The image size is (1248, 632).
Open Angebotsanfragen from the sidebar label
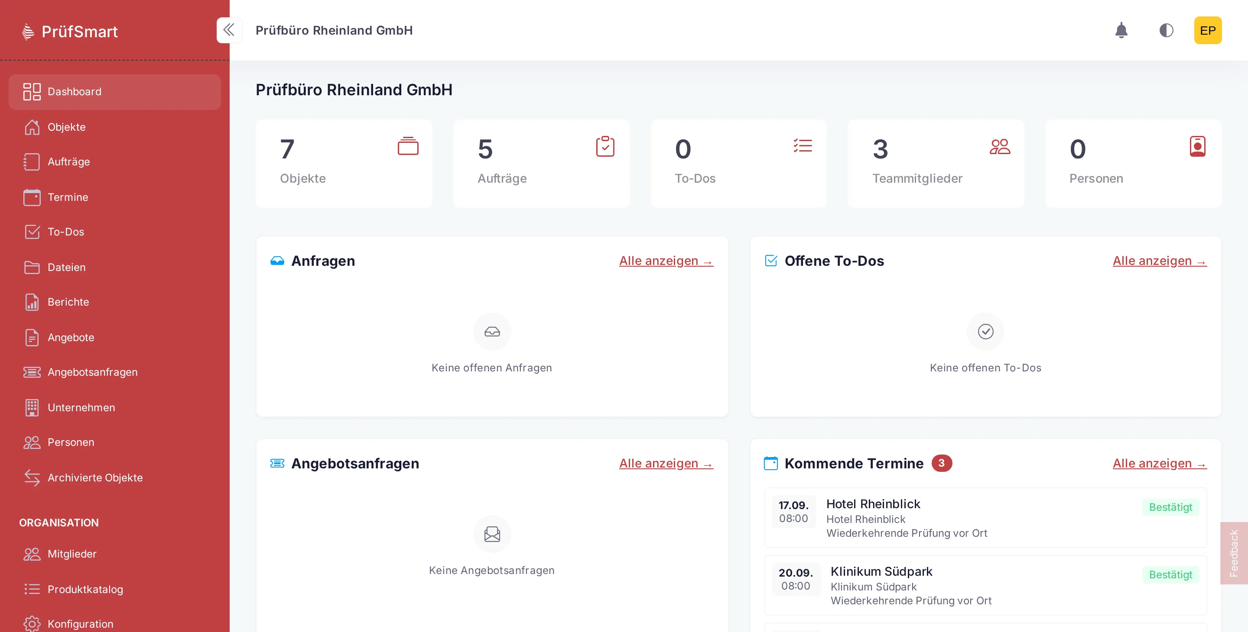(93, 372)
